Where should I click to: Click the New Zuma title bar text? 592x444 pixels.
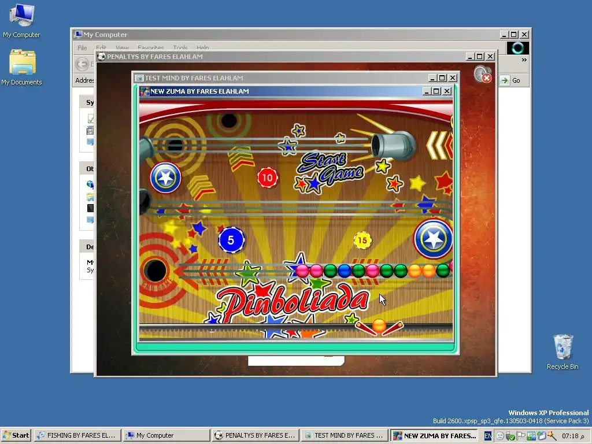[x=199, y=91]
